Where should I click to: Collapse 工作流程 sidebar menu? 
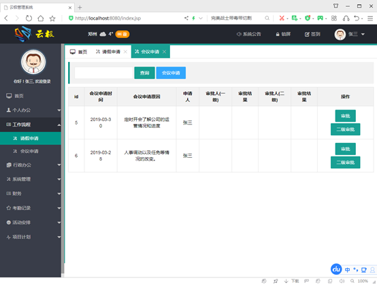(31, 124)
